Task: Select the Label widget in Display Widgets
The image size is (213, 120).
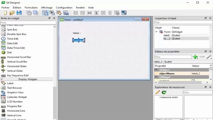Action: (x=10, y=83)
